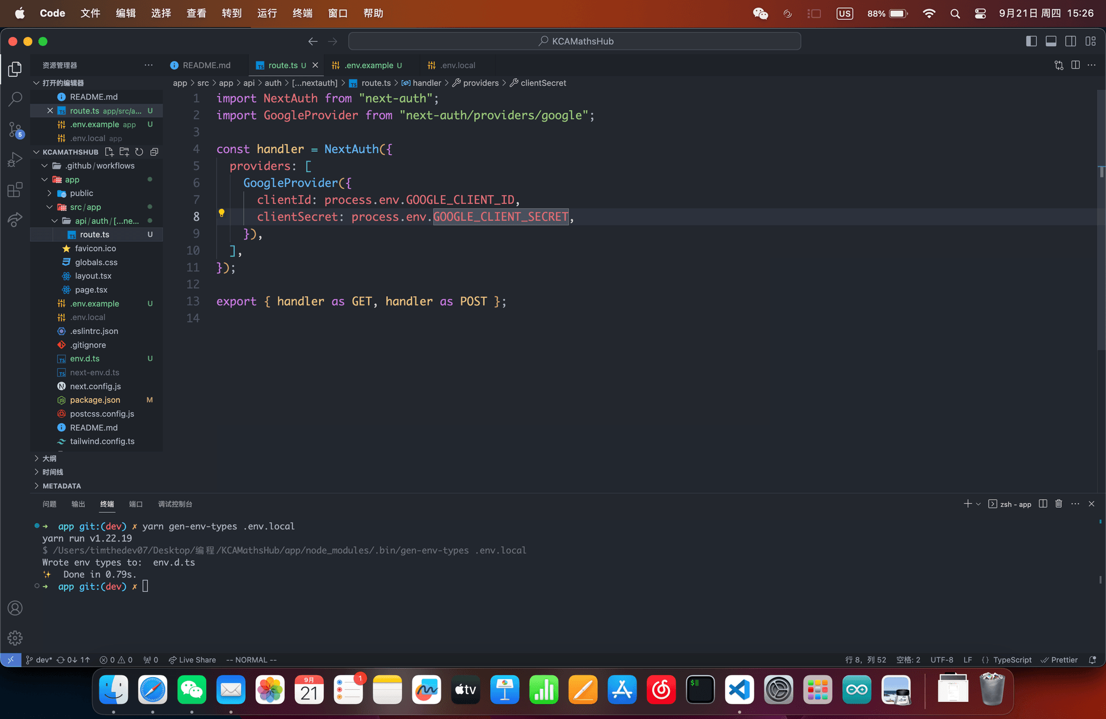
Task: Open the Extensions view
Action: 16,189
